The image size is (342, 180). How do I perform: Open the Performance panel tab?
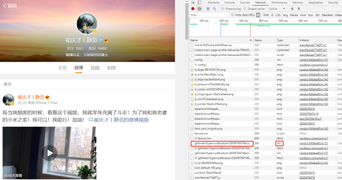pyautogui.click(x=279, y=3)
